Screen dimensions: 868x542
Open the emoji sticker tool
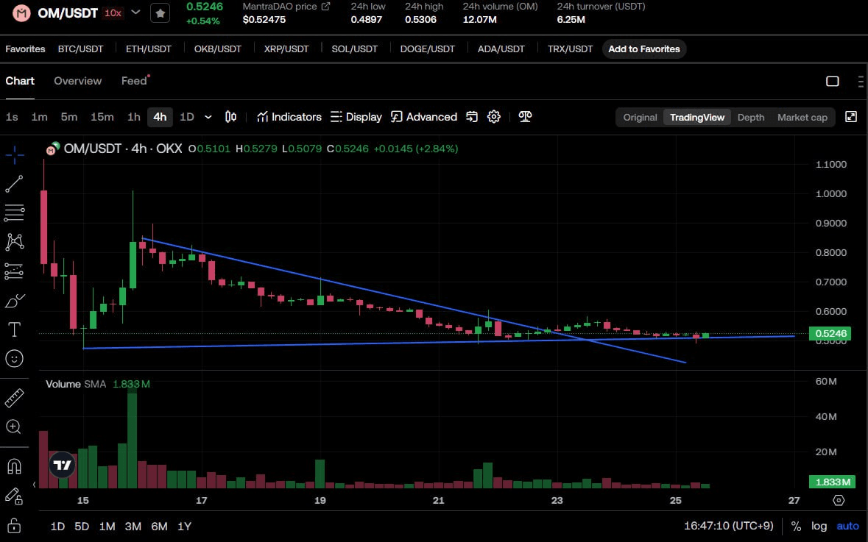15,358
